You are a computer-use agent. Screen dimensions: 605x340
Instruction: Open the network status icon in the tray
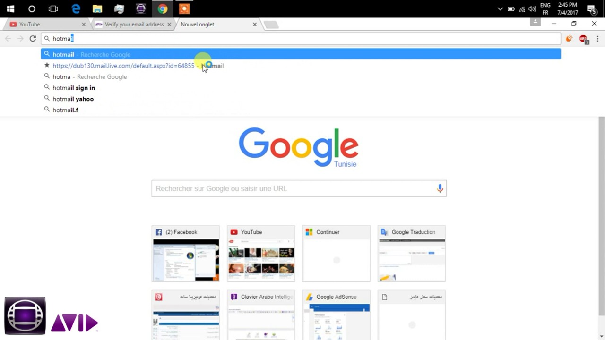pos(522,9)
